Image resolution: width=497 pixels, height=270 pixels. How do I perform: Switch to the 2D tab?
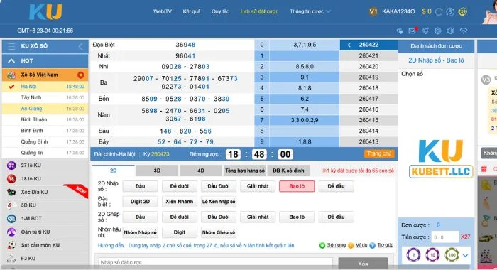click(113, 171)
